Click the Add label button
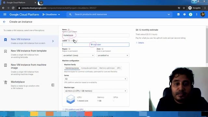Screen dimensions: 208x117 96,45
